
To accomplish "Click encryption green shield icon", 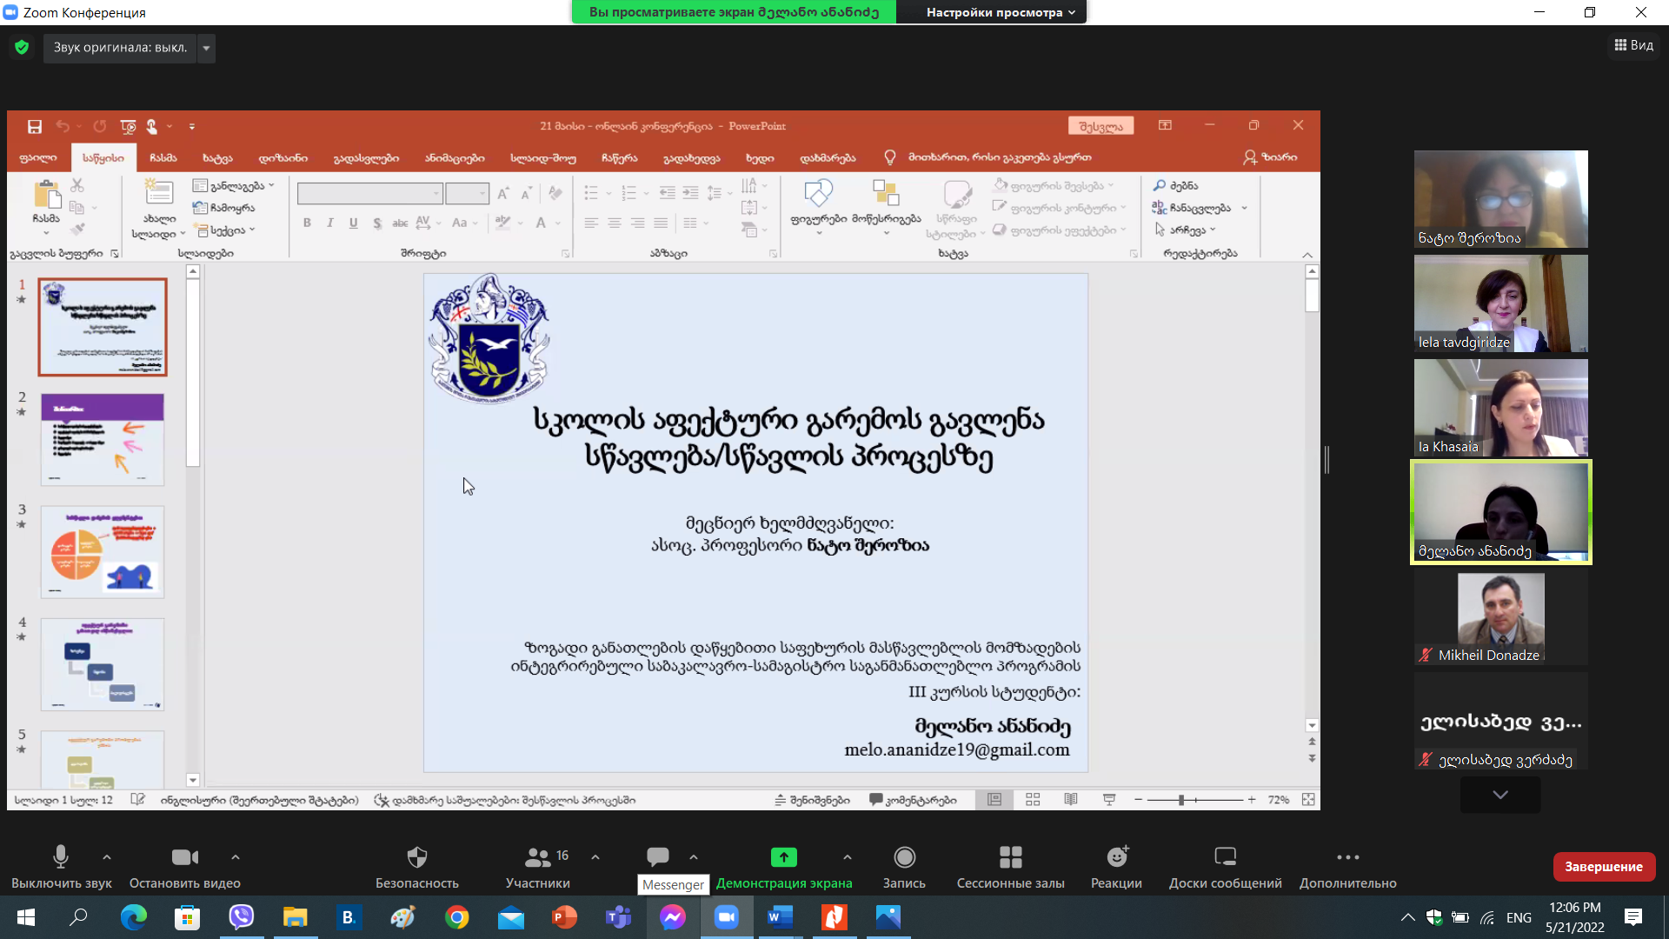I will pyautogui.click(x=22, y=48).
